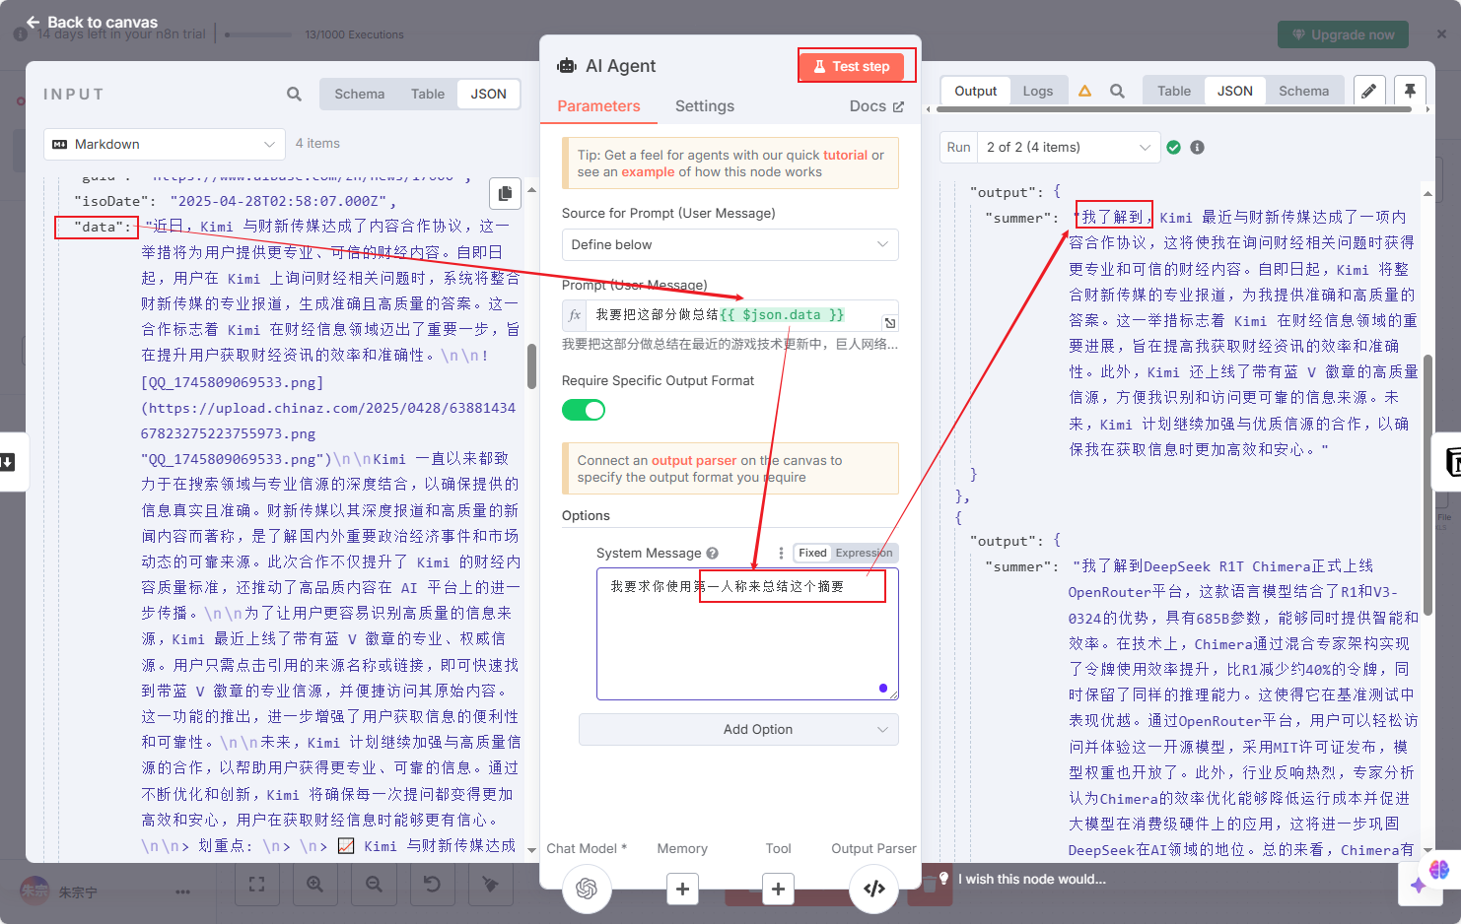
Task: Open the Parameters tab
Action: [598, 106]
